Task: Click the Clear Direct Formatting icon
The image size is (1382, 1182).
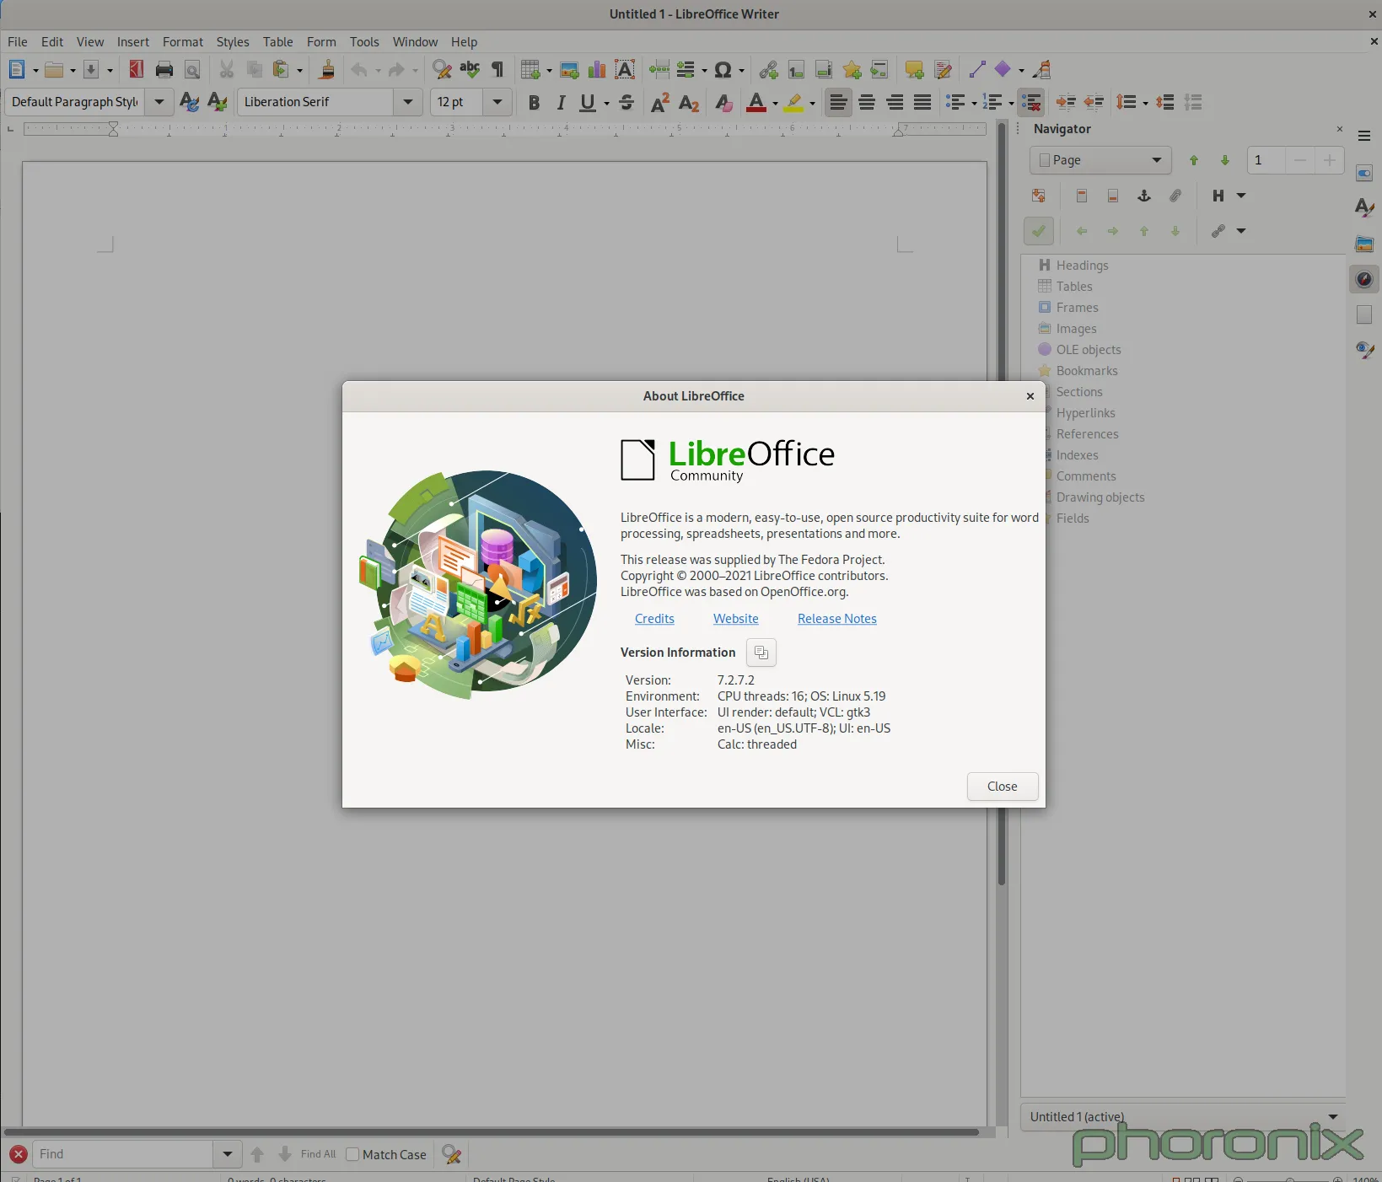Action: (x=723, y=103)
